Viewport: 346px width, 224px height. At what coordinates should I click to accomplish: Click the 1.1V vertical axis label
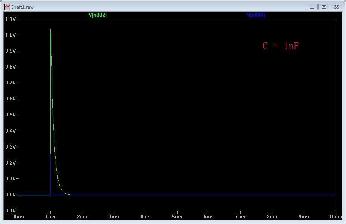point(10,19)
